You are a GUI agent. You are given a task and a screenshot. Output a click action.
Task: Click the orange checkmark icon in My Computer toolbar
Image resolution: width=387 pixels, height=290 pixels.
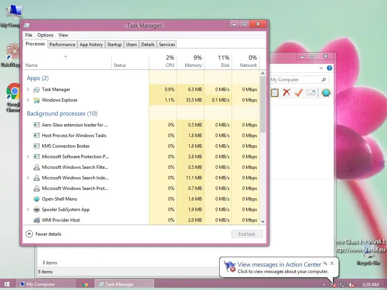[x=299, y=93]
